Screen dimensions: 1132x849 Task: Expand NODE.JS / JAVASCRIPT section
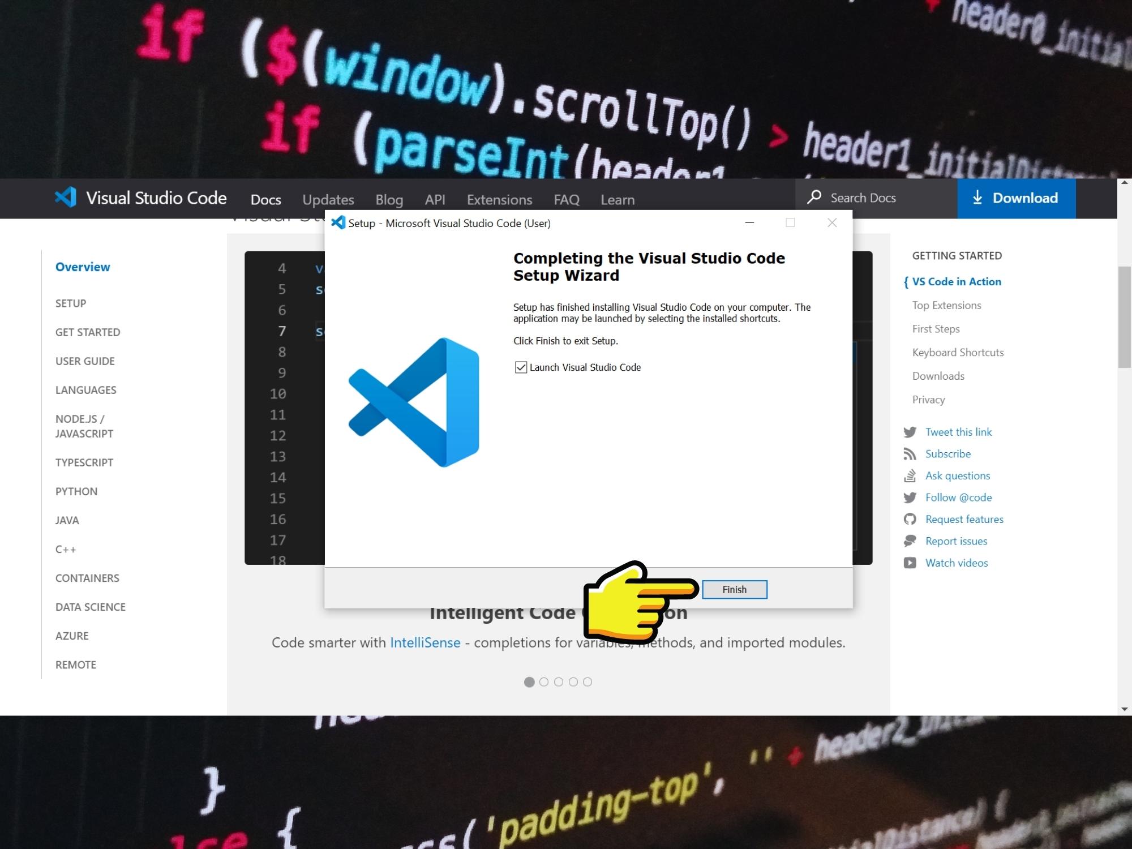(x=84, y=426)
